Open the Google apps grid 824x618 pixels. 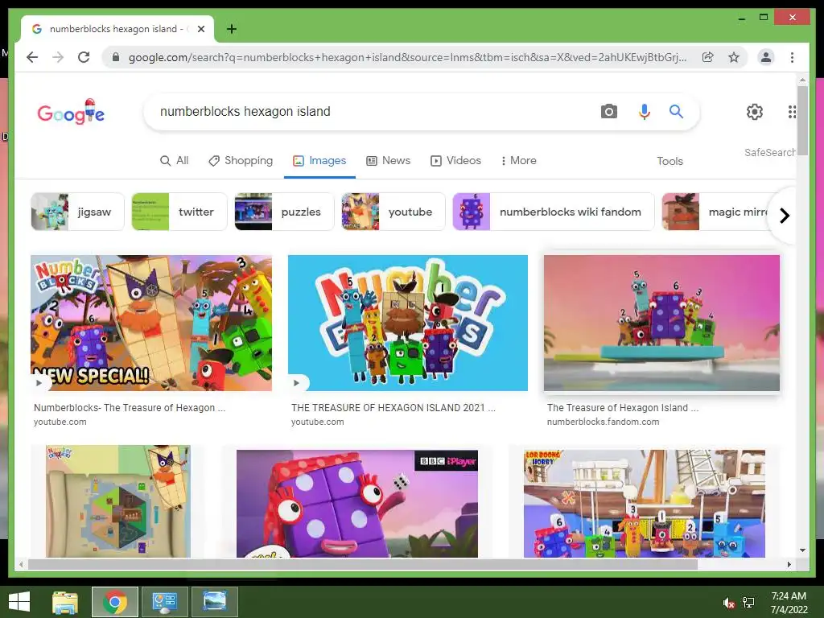[792, 111]
